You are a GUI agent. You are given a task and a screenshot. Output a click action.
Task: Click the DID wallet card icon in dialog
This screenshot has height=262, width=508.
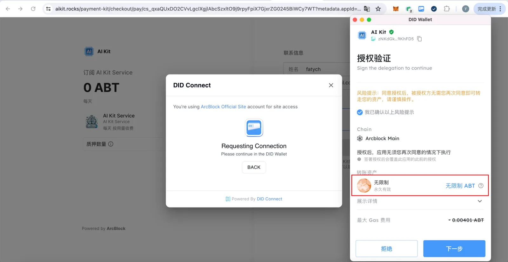(254, 128)
